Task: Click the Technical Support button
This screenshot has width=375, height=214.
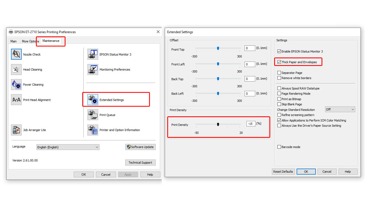Action: [x=140, y=163]
